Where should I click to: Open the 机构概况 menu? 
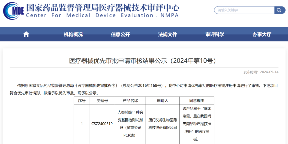point(73,34)
